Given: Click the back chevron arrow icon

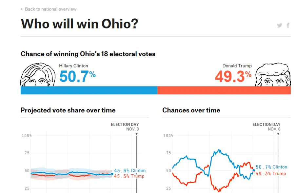Looking at the screenshot, I should pyautogui.click(x=22, y=9).
